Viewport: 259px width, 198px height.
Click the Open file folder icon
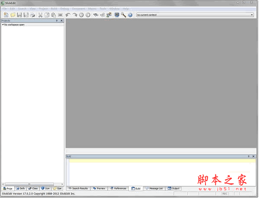pyautogui.click(x=13, y=15)
